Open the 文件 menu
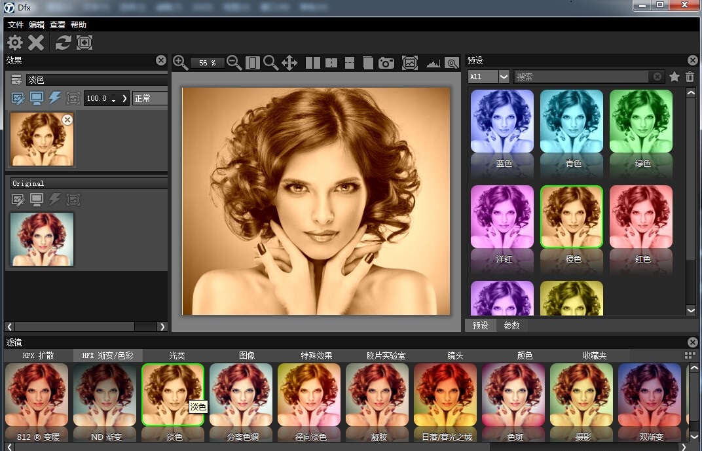This screenshot has width=702, height=451. click(16, 25)
